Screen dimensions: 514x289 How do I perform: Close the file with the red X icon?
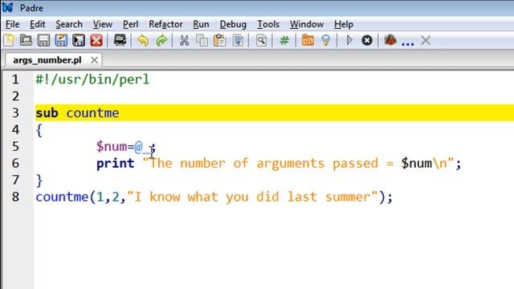(96, 41)
